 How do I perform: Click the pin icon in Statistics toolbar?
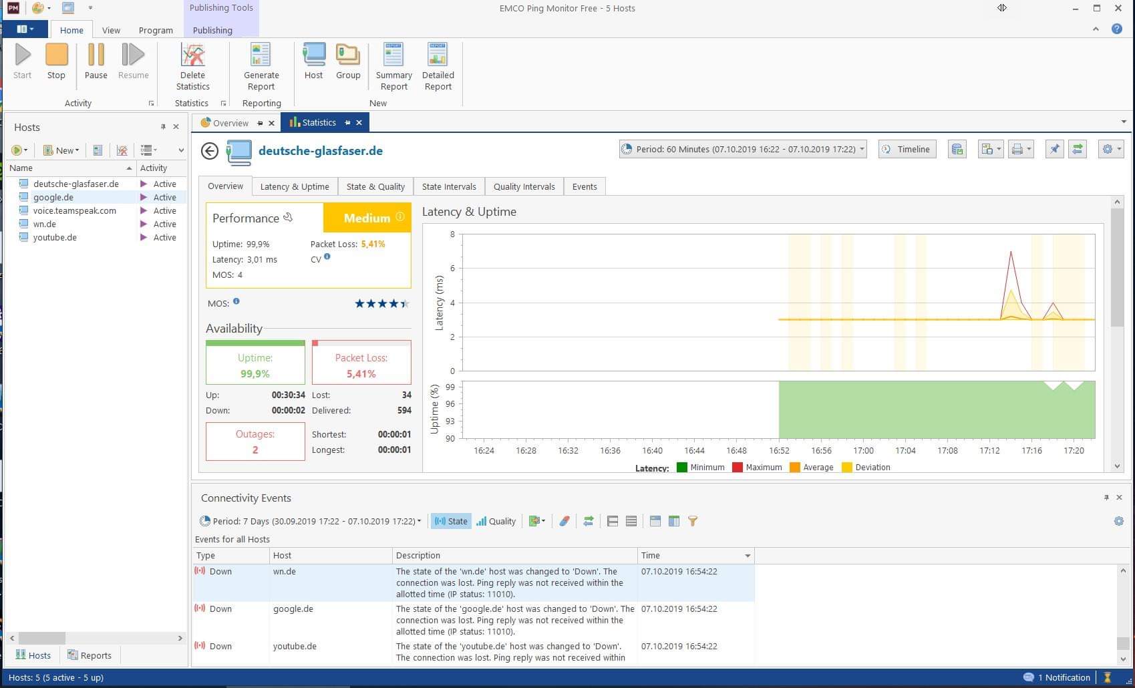1054,150
